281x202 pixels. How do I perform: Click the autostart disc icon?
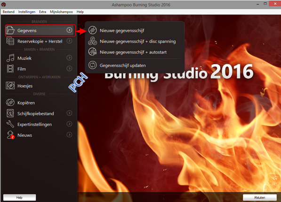[x=92, y=52]
